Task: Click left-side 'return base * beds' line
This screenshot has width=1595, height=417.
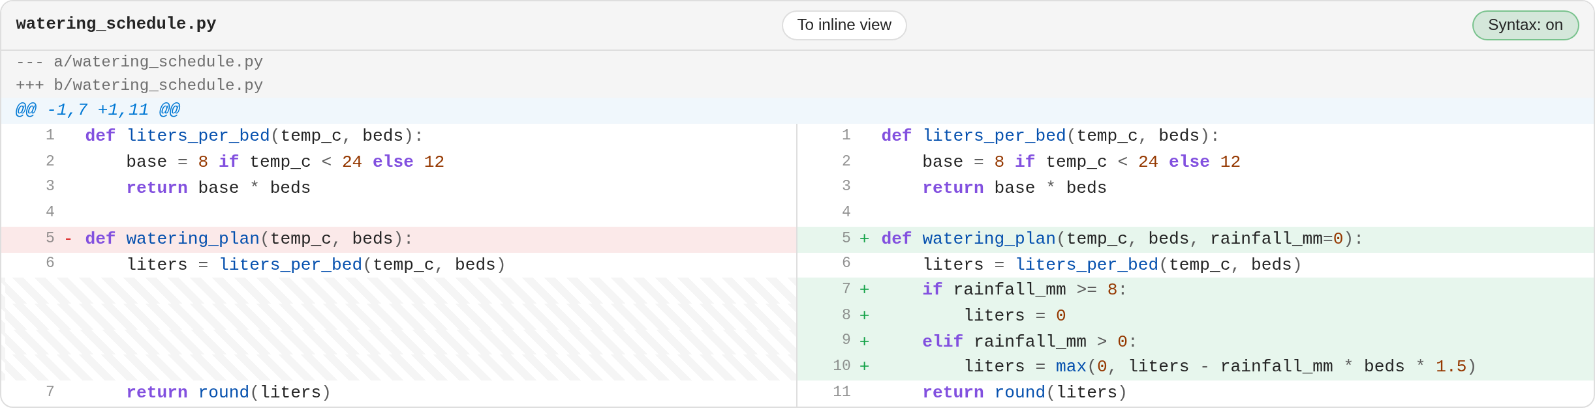Action: point(399,188)
